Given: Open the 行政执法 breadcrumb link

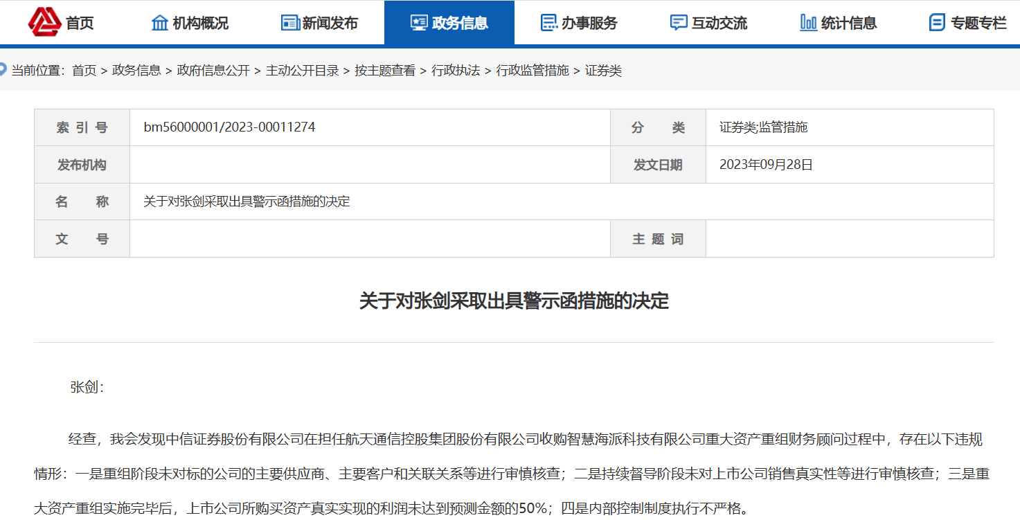Looking at the screenshot, I should 456,71.
